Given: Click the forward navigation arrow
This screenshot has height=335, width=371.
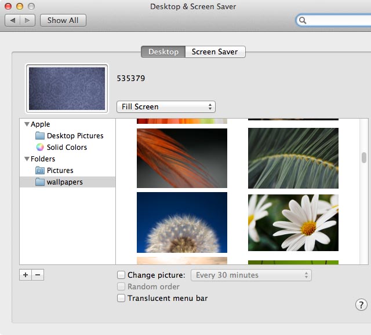Looking at the screenshot, I should point(28,20).
